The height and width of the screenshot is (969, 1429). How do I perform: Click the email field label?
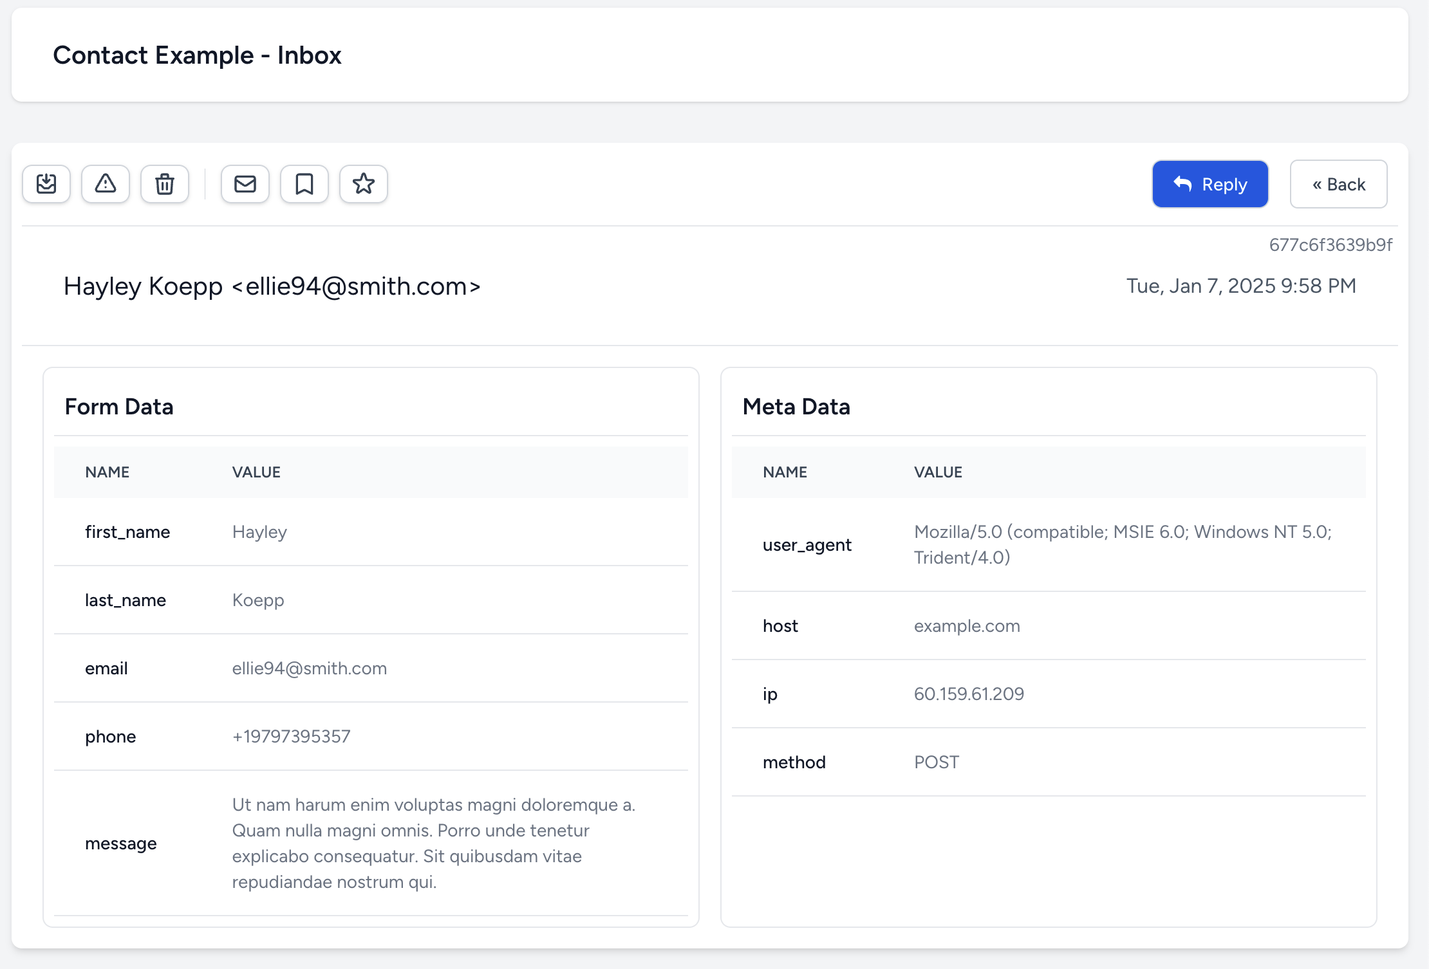click(106, 669)
